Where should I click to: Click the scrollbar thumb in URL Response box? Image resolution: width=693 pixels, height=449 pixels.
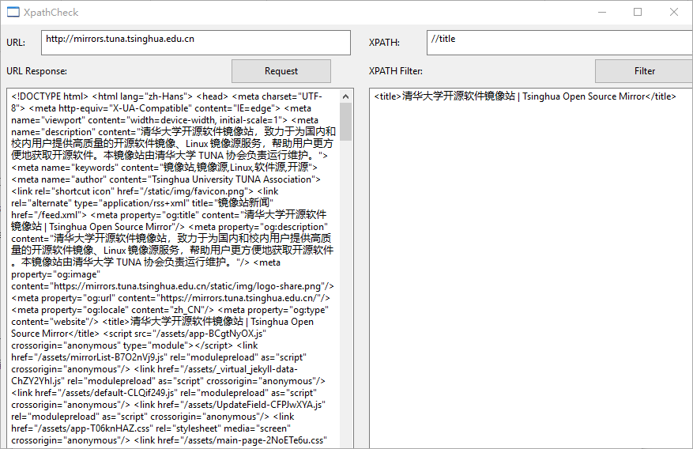click(x=345, y=122)
